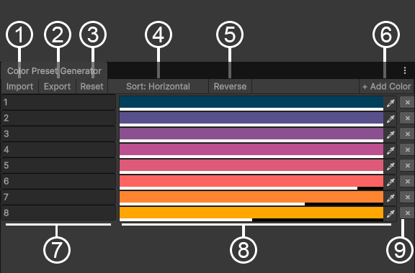
Task: Pick color with eyedropper in row 8
Action: pyautogui.click(x=391, y=214)
